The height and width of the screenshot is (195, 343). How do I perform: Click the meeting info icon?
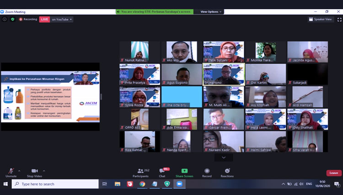click(5, 19)
